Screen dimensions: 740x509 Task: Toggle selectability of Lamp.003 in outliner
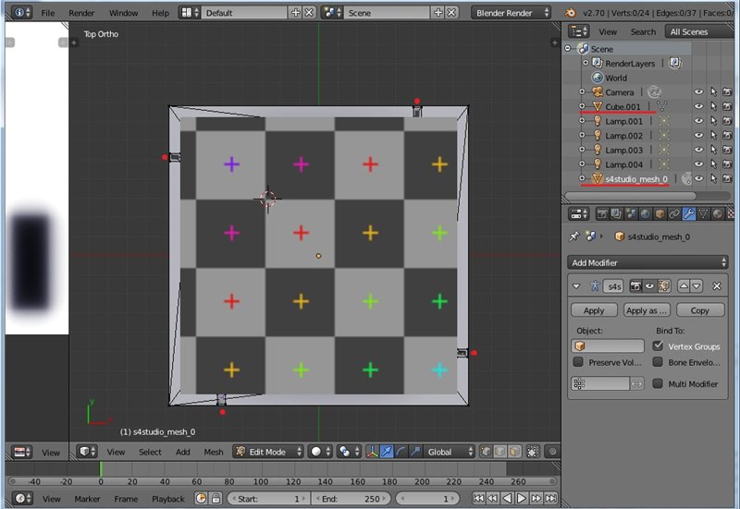tap(713, 150)
